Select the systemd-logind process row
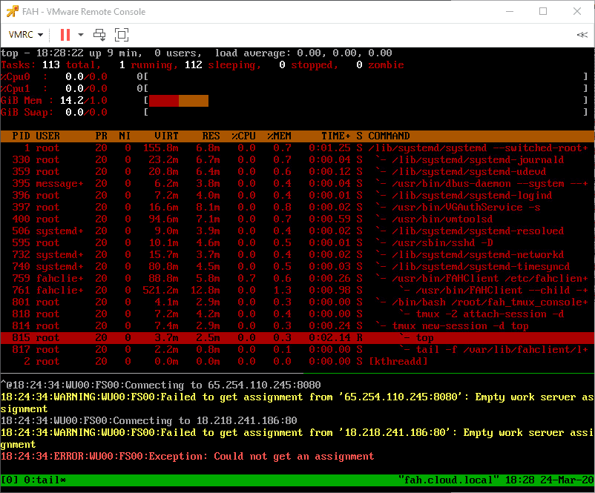Viewport: 595px width, 493px height. coord(297,195)
